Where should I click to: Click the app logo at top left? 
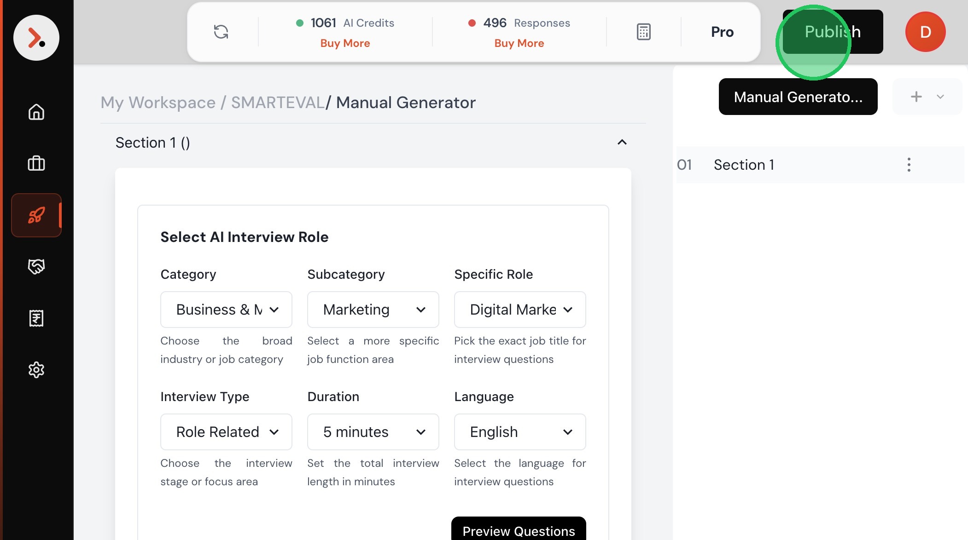pyautogui.click(x=36, y=37)
